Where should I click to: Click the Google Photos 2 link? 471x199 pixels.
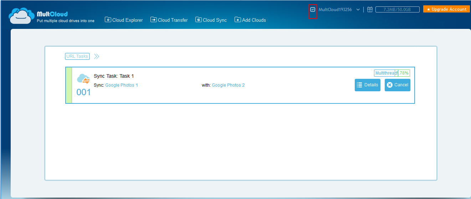pyautogui.click(x=228, y=85)
